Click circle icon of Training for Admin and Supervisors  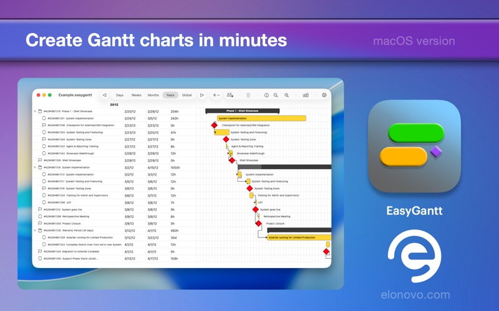point(44,195)
